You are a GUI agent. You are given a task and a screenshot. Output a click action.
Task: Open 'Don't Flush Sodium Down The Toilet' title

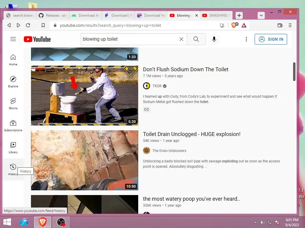[x=186, y=69]
